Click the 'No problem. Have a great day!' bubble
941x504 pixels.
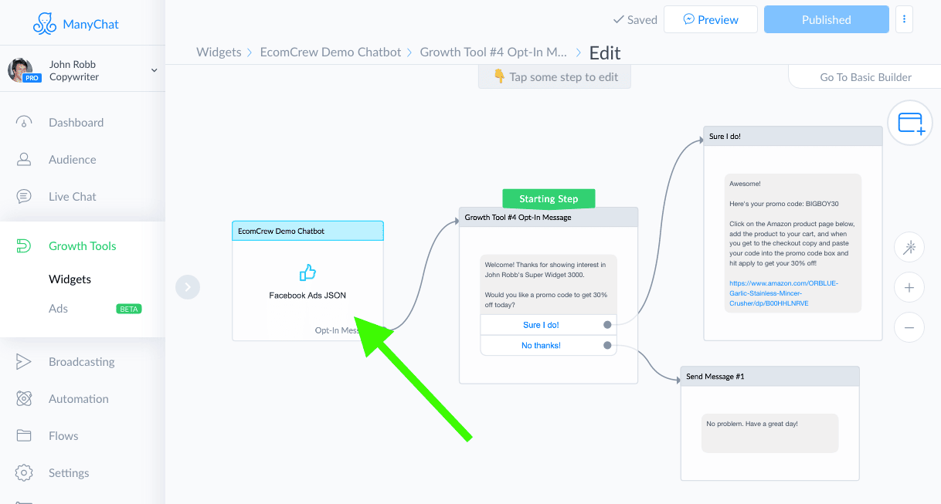tap(769, 433)
